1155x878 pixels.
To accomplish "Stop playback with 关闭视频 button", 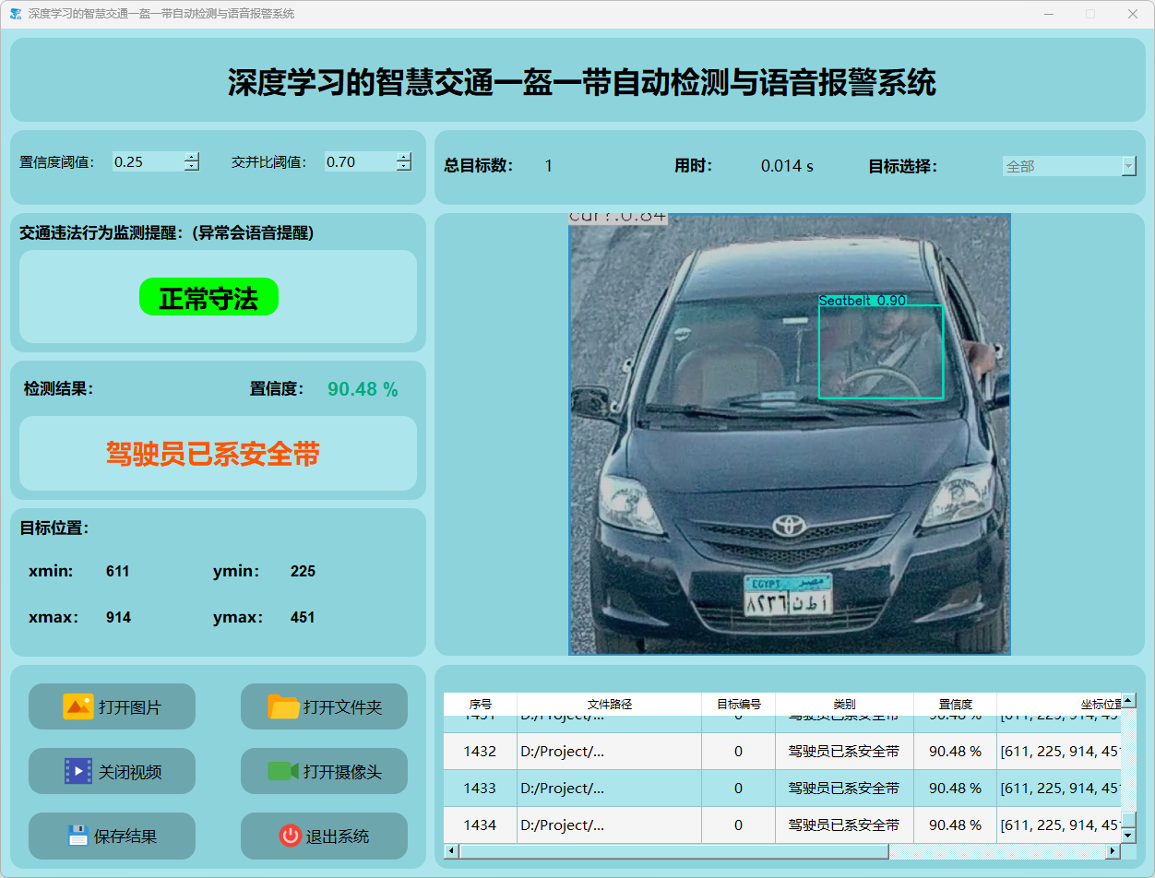I will coord(112,771).
